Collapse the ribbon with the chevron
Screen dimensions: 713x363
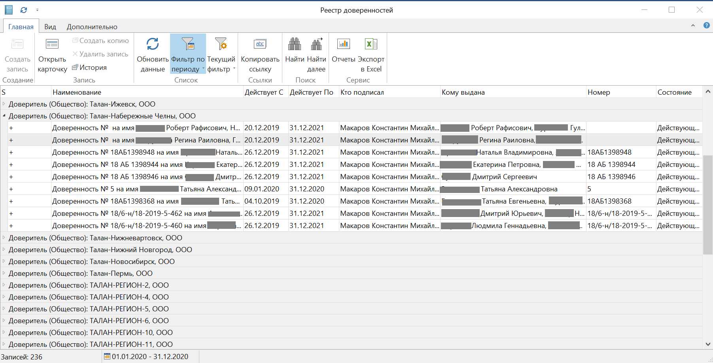[693, 25]
